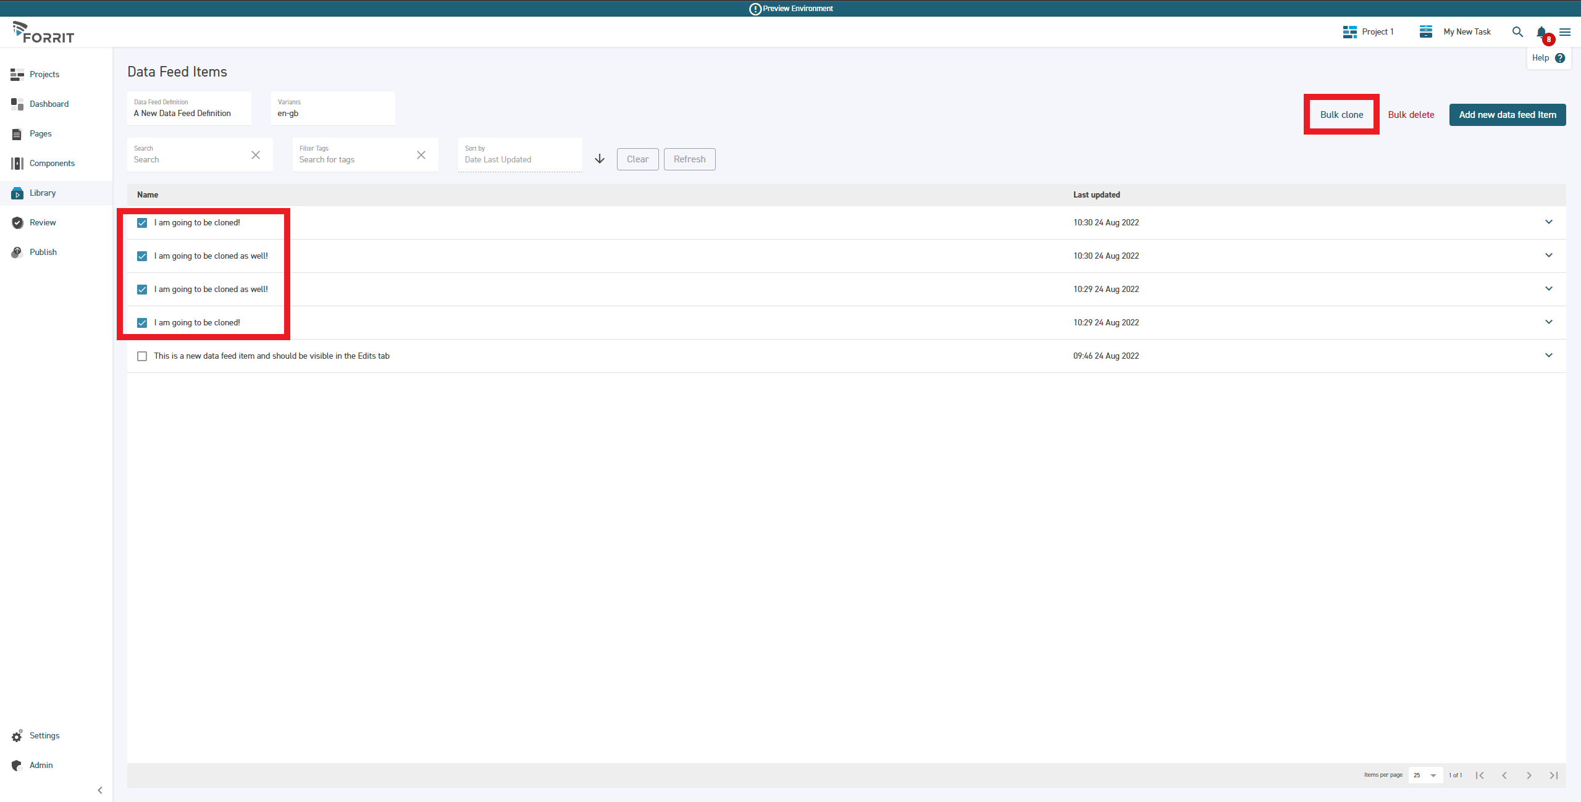
Task: Click the Bulk clone button
Action: (x=1341, y=115)
